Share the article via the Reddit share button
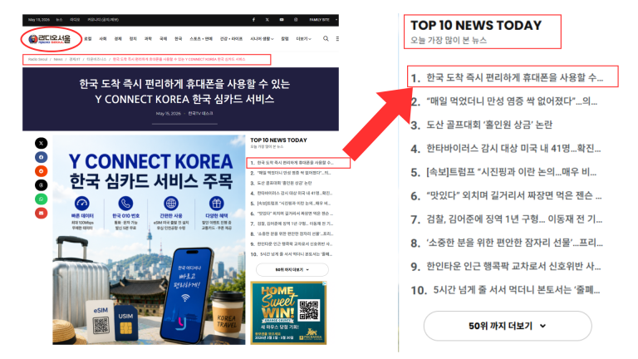This screenshot has width=638, height=359. point(41,171)
